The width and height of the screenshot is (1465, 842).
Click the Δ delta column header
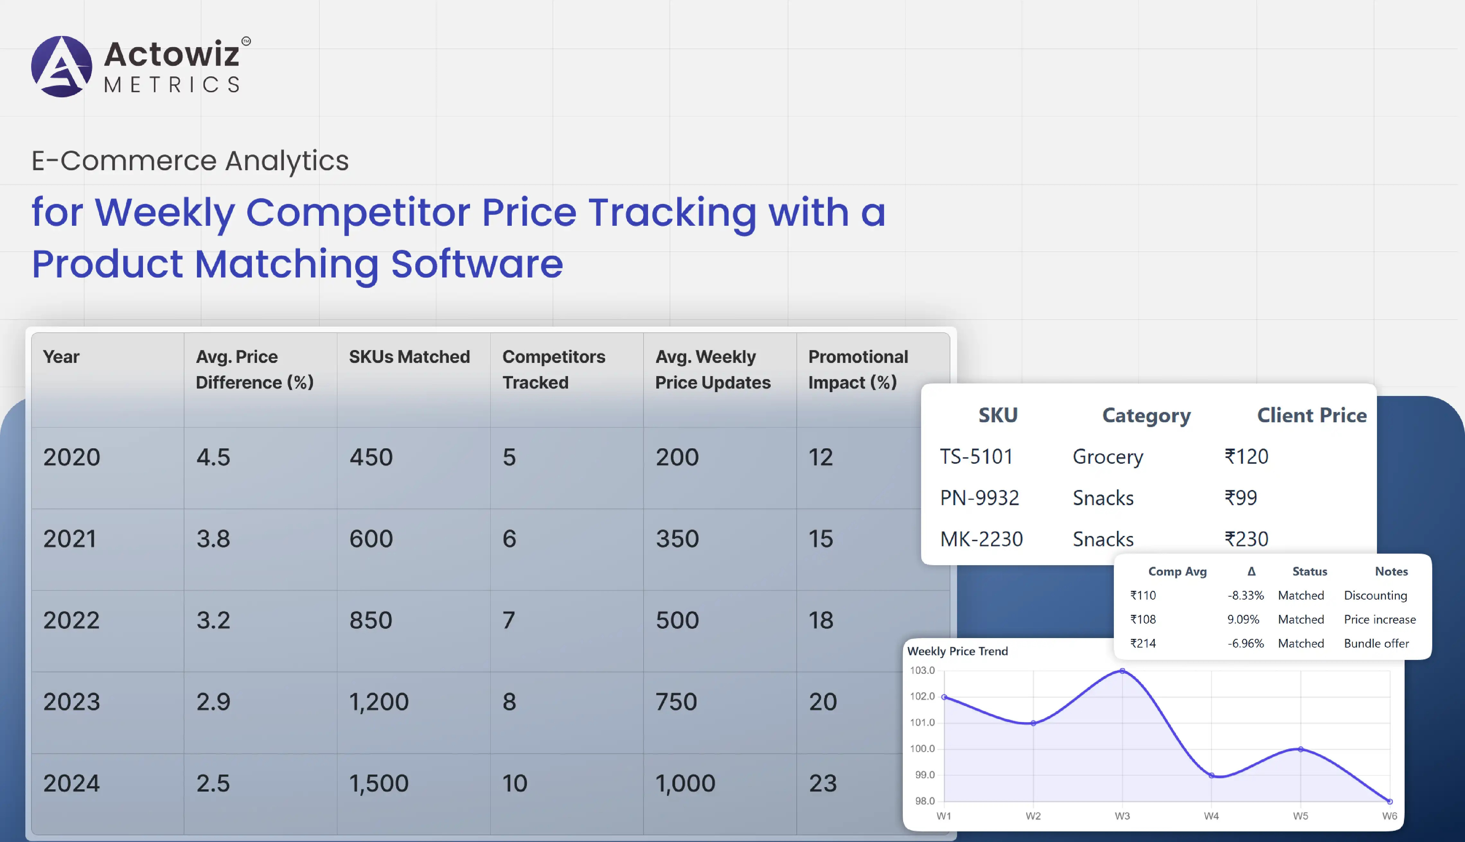point(1252,571)
